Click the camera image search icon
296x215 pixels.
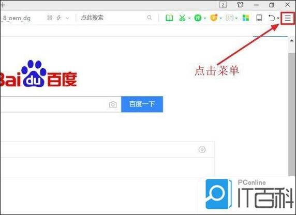pos(113,104)
